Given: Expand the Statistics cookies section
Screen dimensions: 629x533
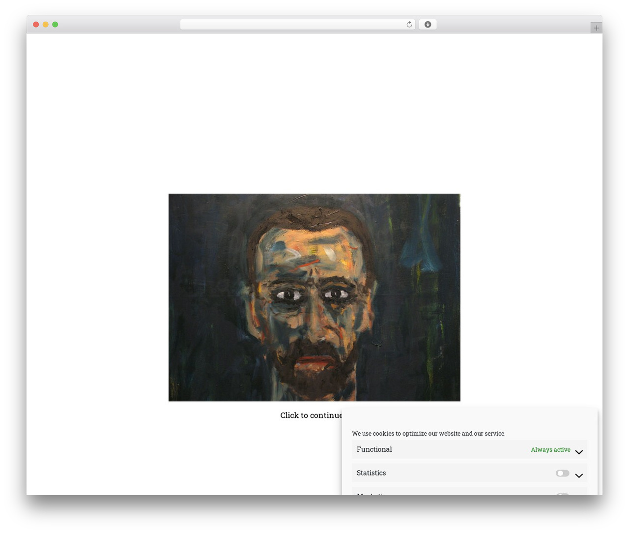Looking at the screenshot, I should 579,475.
